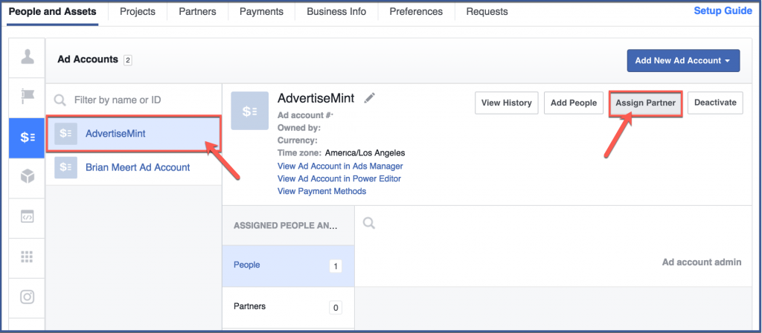This screenshot has height=333, width=762.
Task: Click the pencil icon to rename AdvertiseMint
Action: 370,99
